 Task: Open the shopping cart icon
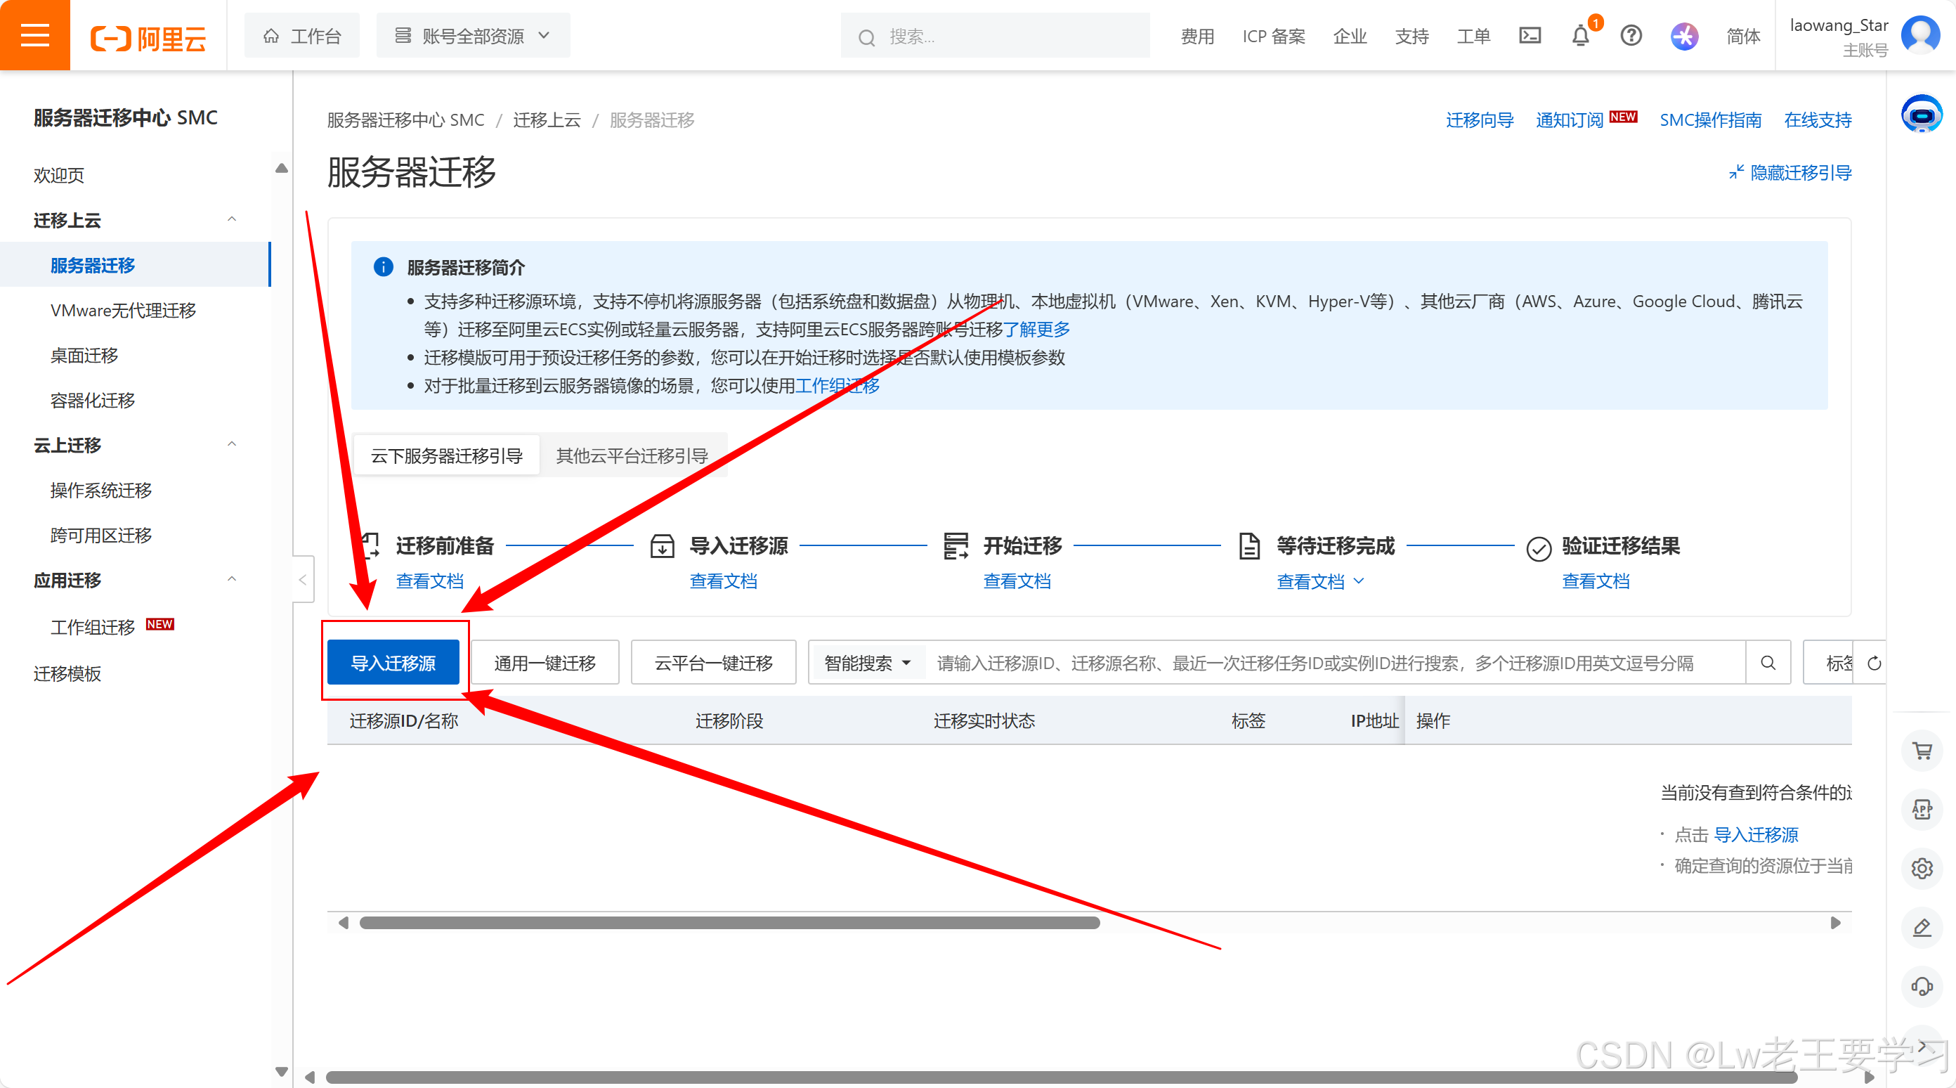point(1922,751)
